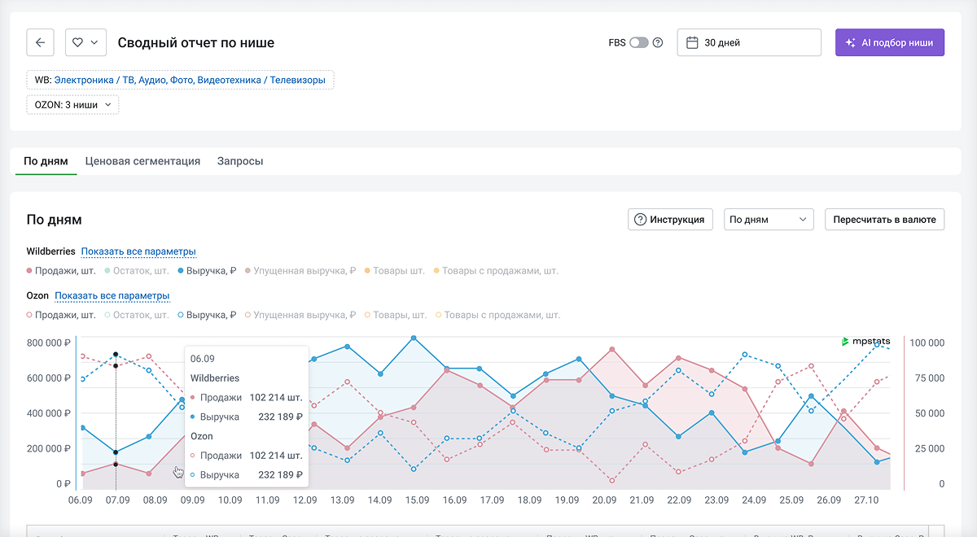Click the calendar icon in date field
Screen dimensions: 977x537
(692, 42)
